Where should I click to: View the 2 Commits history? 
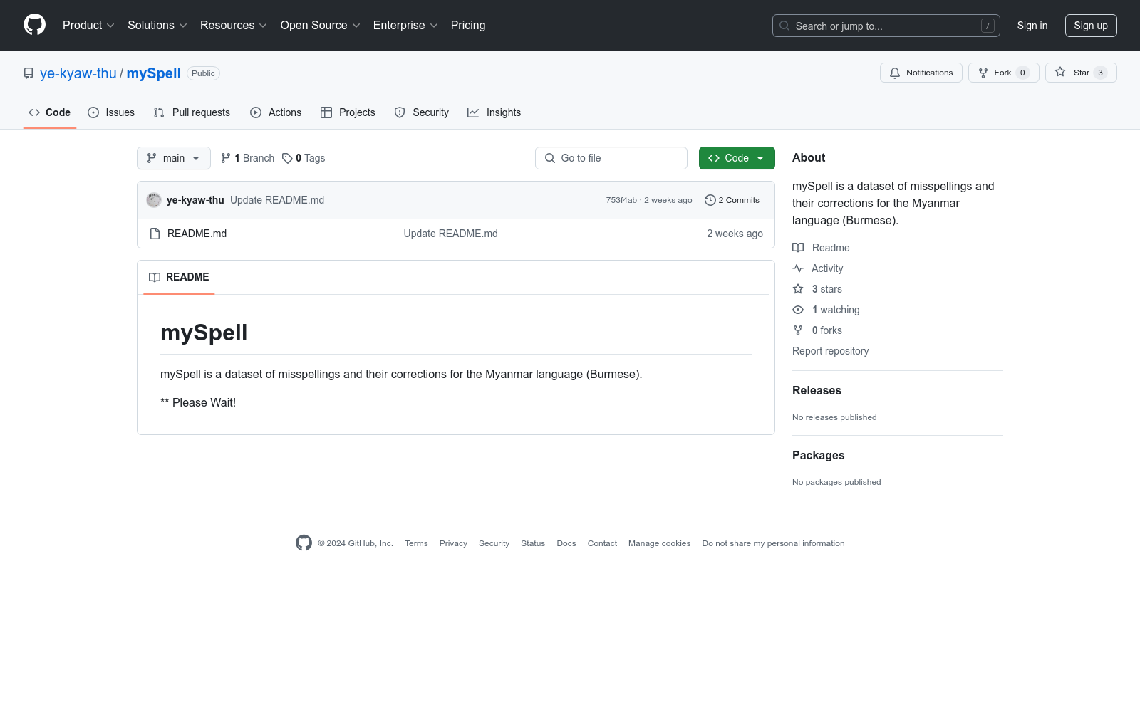tap(732, 200)
